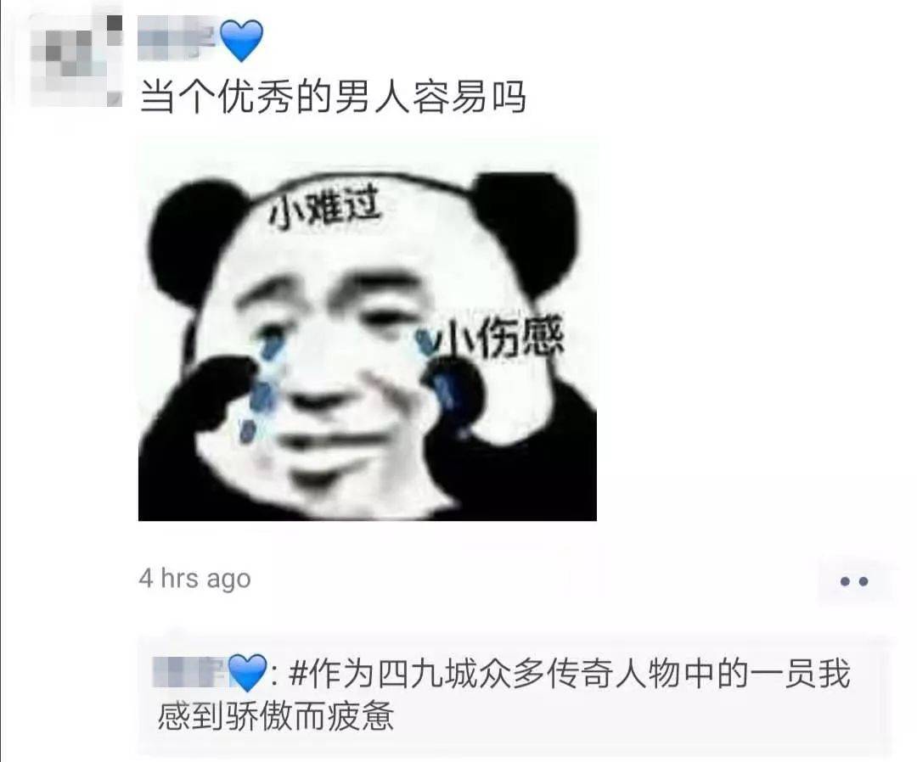Open the crying panda meme image
917x762 pixels.
368,329
